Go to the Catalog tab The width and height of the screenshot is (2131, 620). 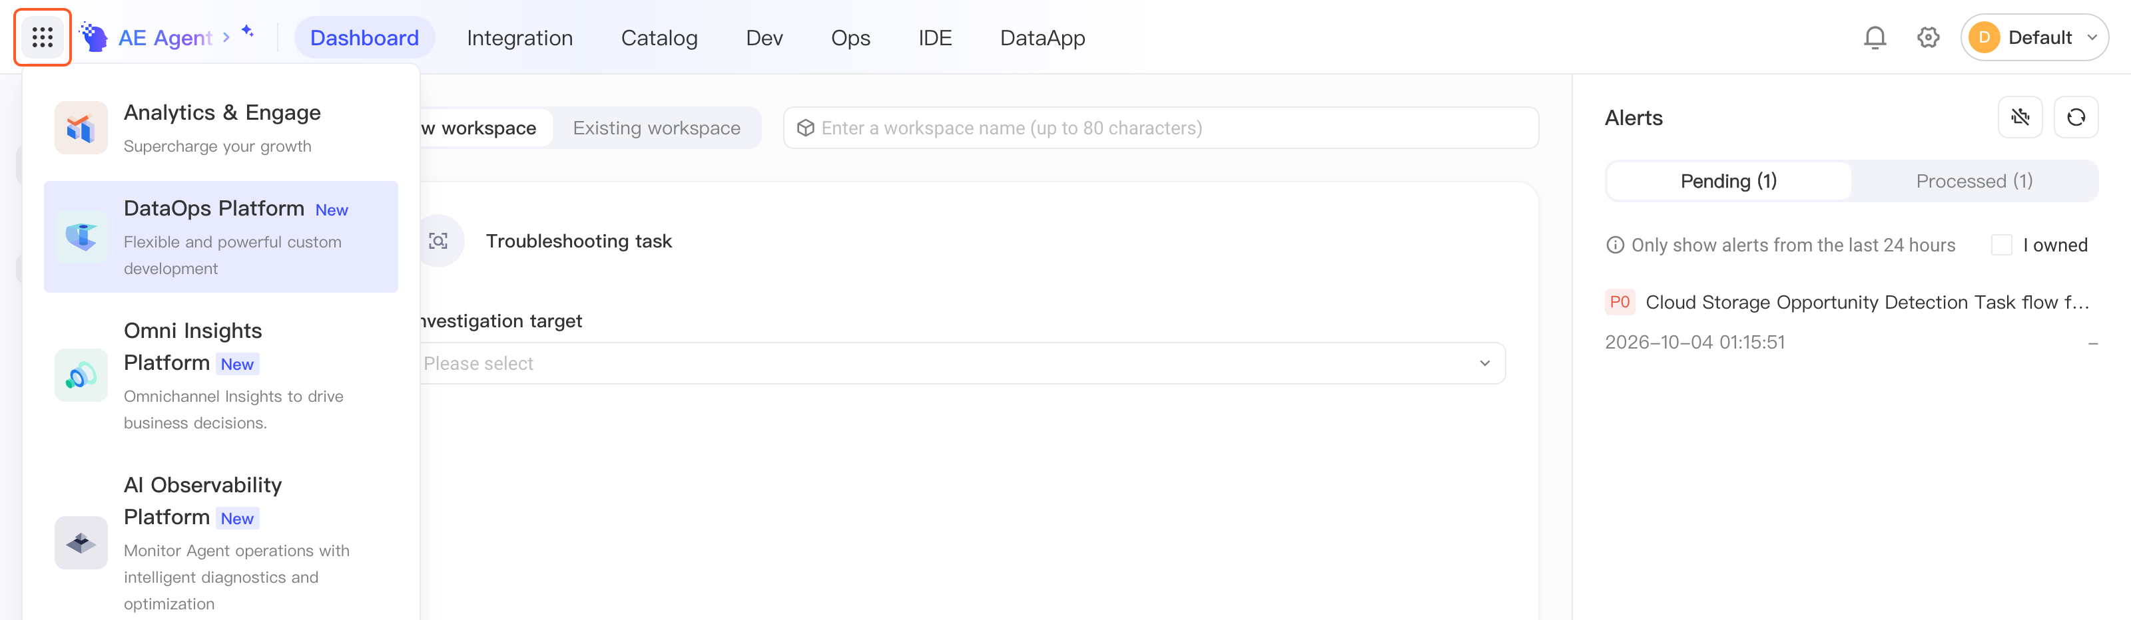coord(659,37)
